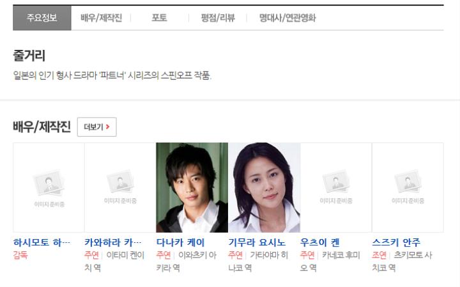460x287 pixels.
Task: Open the 스즈키 안주 name link
Action: tap(396, 242)
